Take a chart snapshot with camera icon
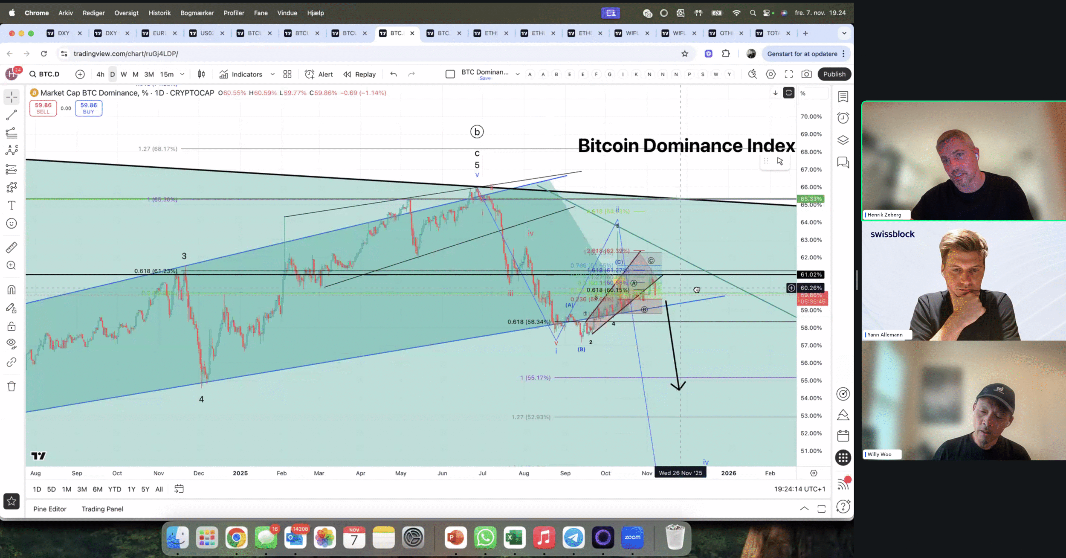Screen dimensions: 1066x558 click(806, 74)
